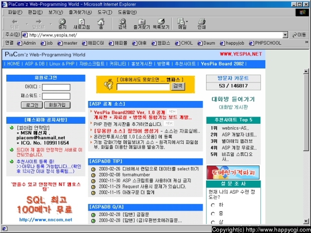This screenshot has width=311, height=233.
Task: Click the 패스워드 input field
Action: [x=56, y=96]
